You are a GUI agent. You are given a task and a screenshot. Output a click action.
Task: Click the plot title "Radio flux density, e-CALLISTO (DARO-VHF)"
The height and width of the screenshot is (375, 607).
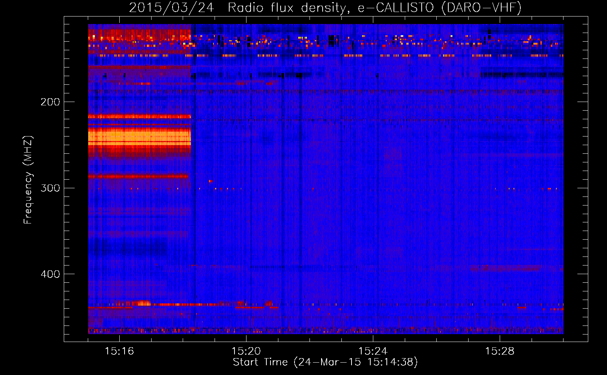[x=374, y=7]
